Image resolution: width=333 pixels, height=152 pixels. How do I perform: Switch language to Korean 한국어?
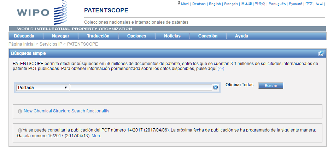tap(260, 4)
